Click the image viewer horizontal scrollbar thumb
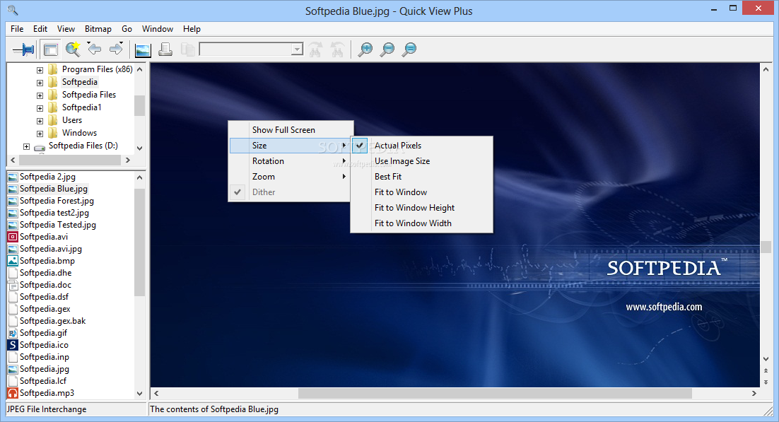This screenshot has width=779, height=422. pos(495,393)
